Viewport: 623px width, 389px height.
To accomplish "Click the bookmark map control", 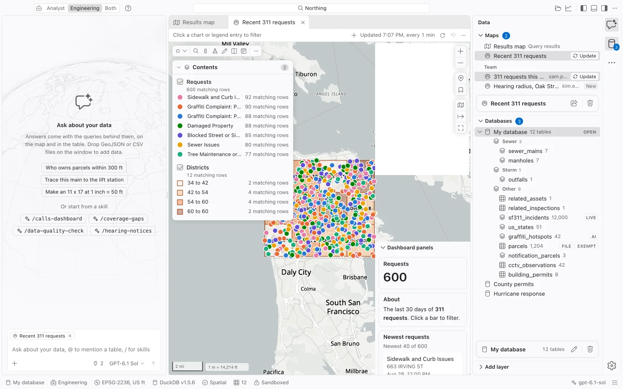I will pyautogui.click(x=461, y=90).
